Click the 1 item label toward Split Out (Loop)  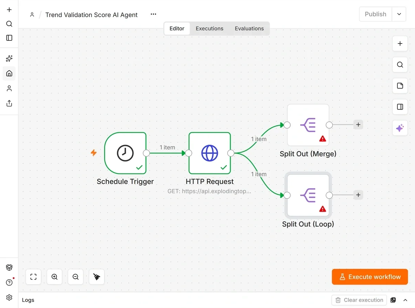point(259,174)
